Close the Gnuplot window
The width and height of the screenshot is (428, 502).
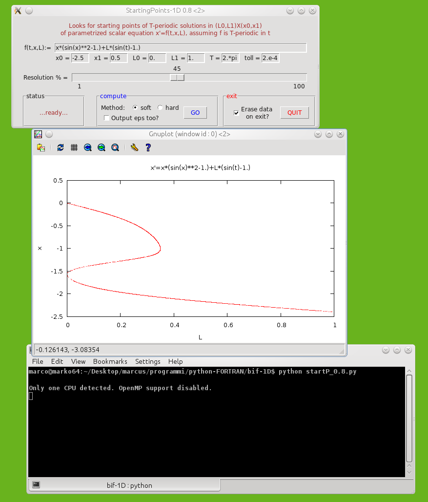340,134
